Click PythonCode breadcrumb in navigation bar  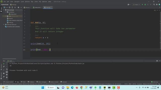pyautogui.click(x=5, y=4)
